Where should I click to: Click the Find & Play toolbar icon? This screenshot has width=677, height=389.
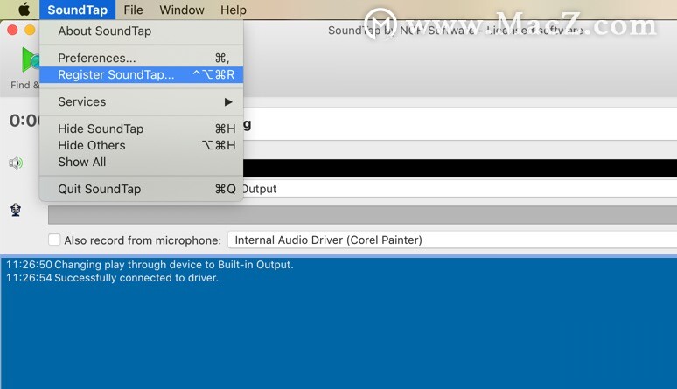pos(30,59)
